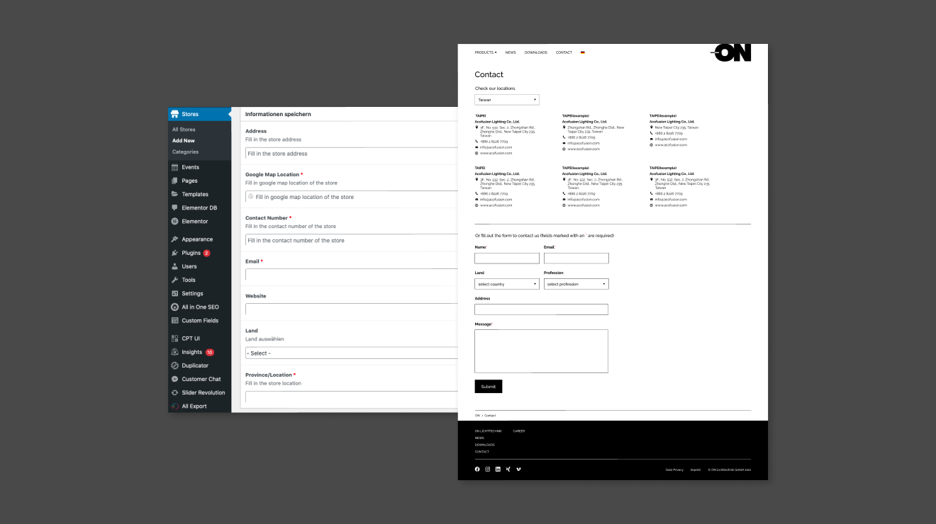Click the All Export icon
Image resolution: width=936 pixels, height=524 pixels.
174,406
